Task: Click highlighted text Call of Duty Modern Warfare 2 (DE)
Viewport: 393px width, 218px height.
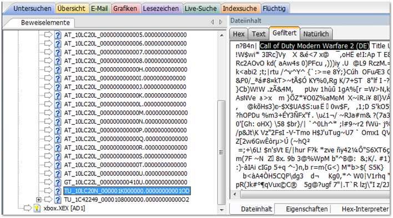Action: [x=314, y=46]
